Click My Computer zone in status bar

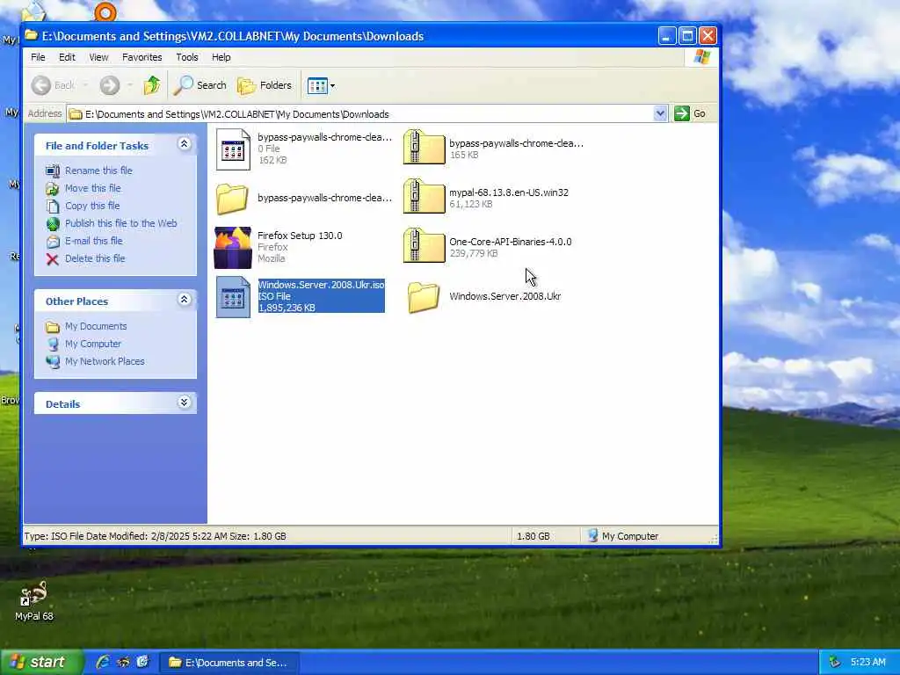tap(623, 536)
